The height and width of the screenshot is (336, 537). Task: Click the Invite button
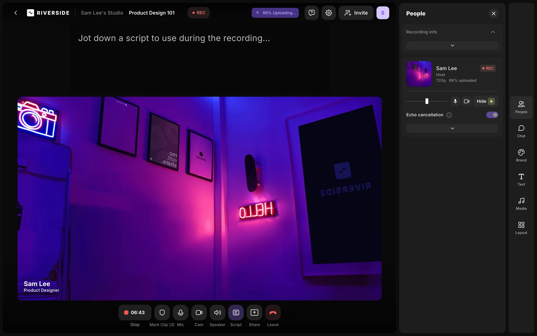coord(356,13)
